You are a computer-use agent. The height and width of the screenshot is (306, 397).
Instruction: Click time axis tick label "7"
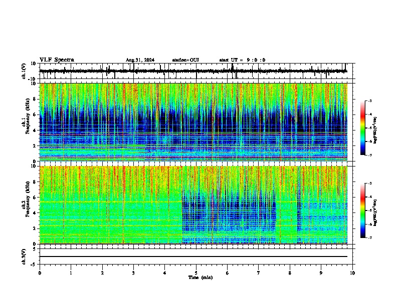259,273
